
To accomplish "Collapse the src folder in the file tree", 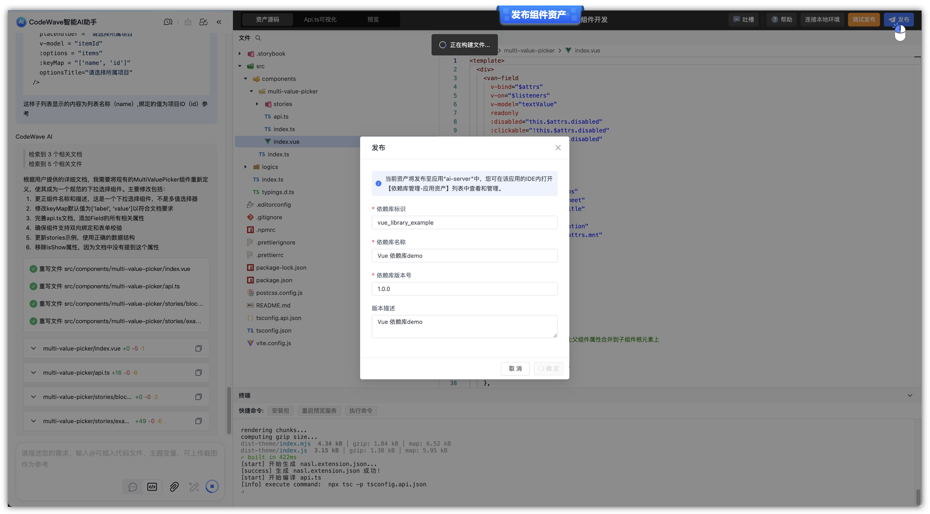I will [239, 66].
